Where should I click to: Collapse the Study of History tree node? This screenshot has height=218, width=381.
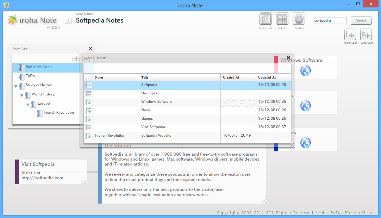[x=16, y=86]
